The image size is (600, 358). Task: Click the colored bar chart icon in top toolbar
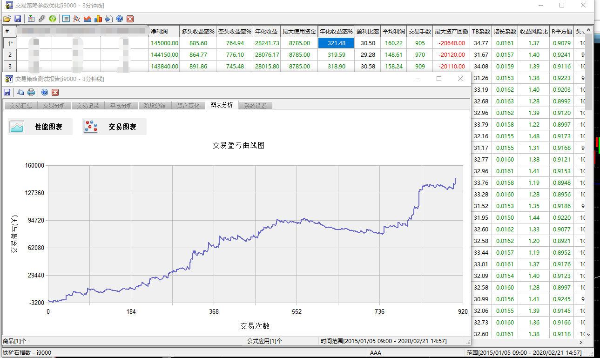pos(98,19)
